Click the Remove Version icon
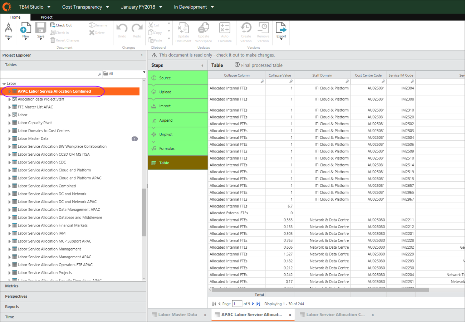Screen dimensions: 465x322 coord(263,28)
